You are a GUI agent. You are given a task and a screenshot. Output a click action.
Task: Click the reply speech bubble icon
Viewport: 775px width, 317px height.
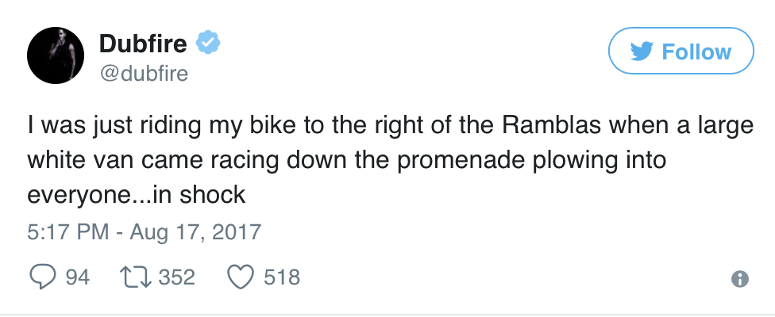click(x=41, y=277)
